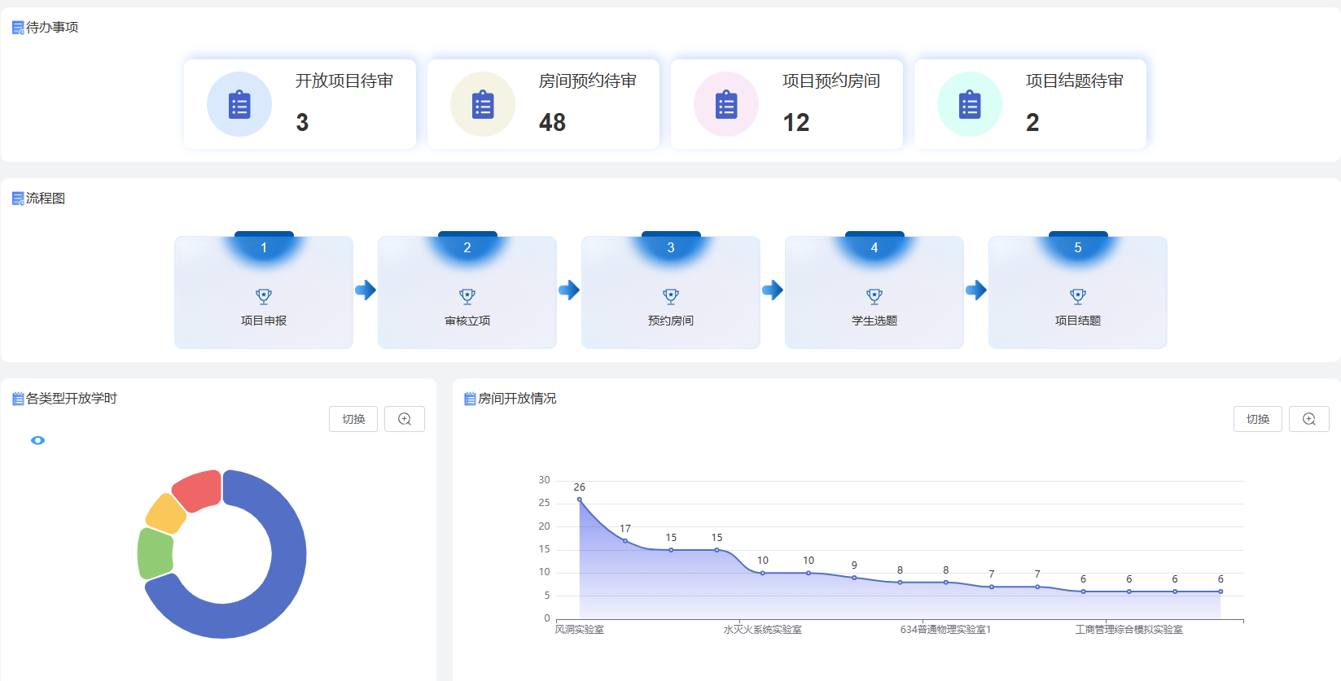Click the arrow between 审核立项 and 预约房间
This screenshot has height=681, width=1341.
point(569,290)
